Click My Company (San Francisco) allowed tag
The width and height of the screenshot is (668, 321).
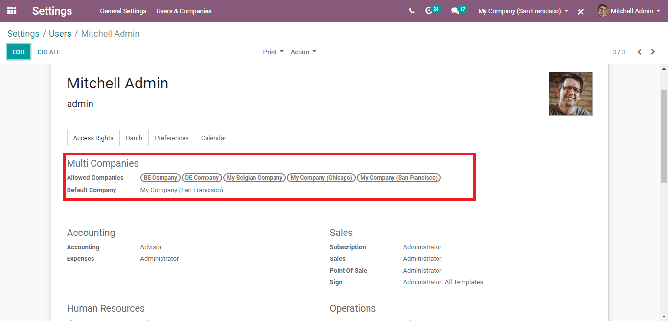pyautogui.click(x=399, y=178)
